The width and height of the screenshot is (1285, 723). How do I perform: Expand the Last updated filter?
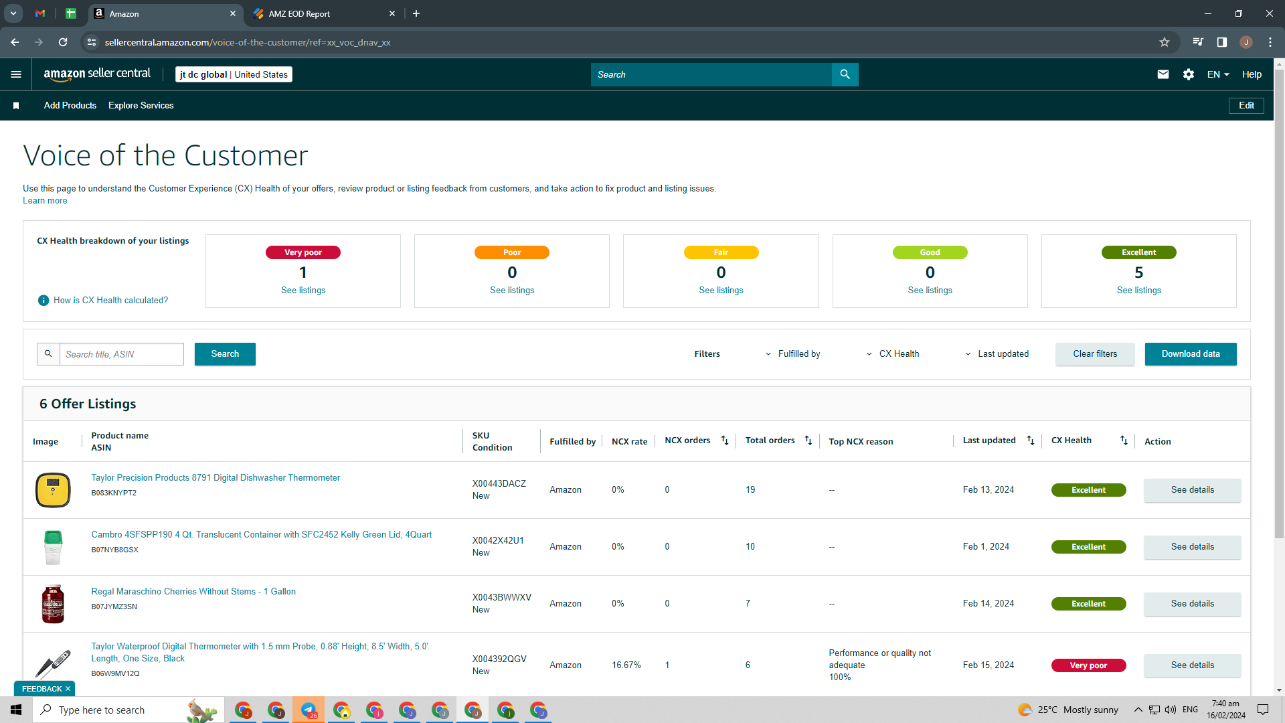tap(997, 354)
